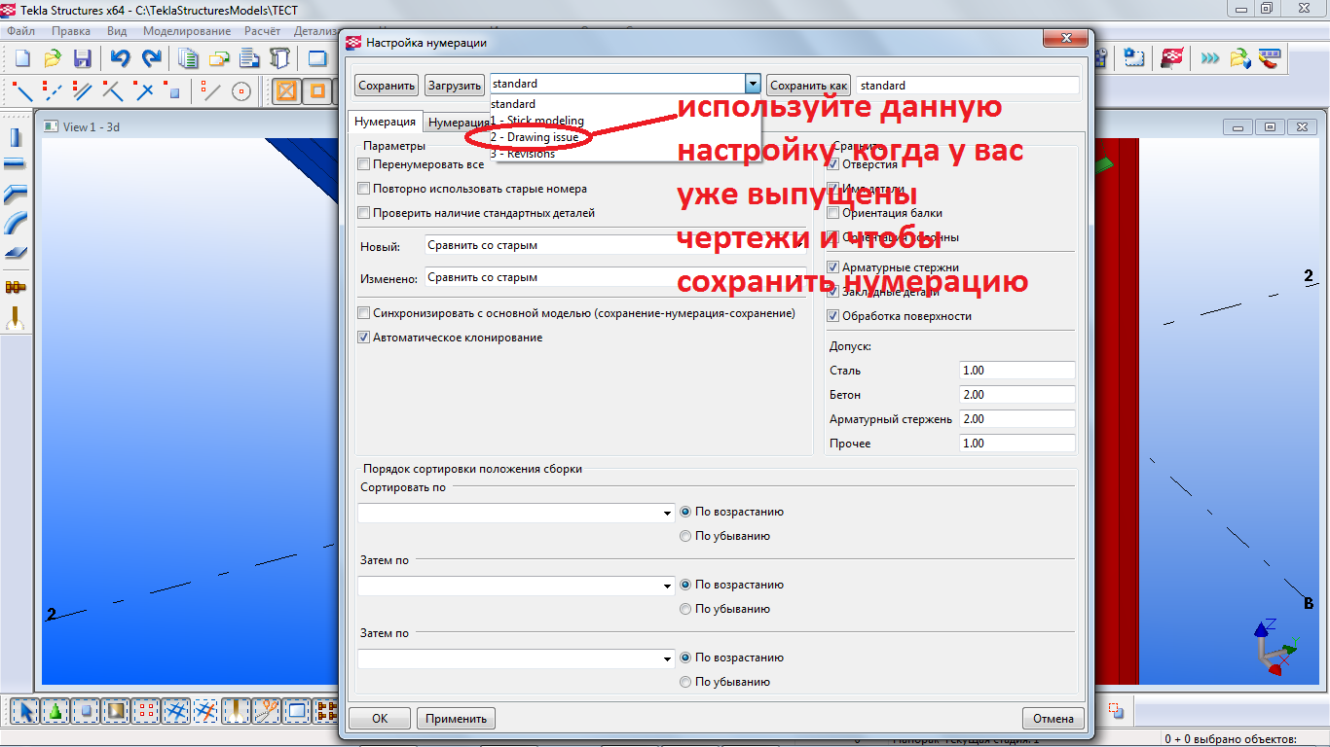Choose '2 - Drawing issue' from the list
The image size is (1330, 747).
(x=535, y=137)
